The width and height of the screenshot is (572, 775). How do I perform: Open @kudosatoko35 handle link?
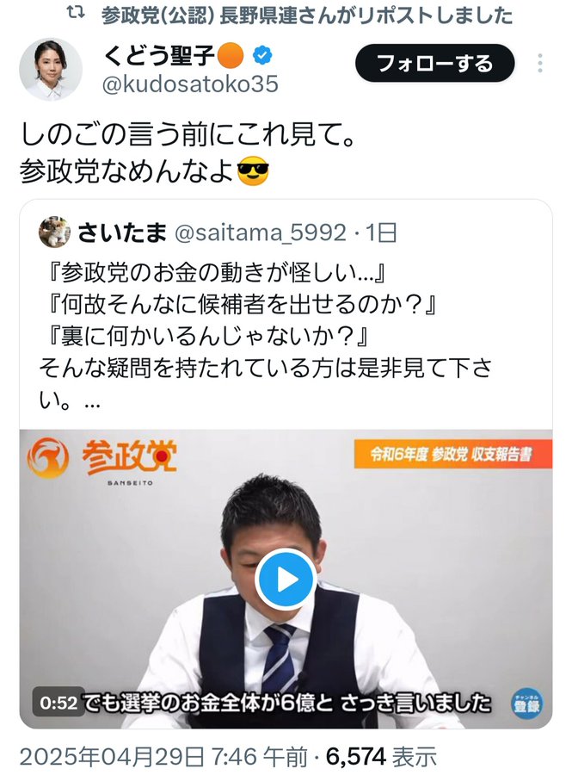(x=190, y=84)
